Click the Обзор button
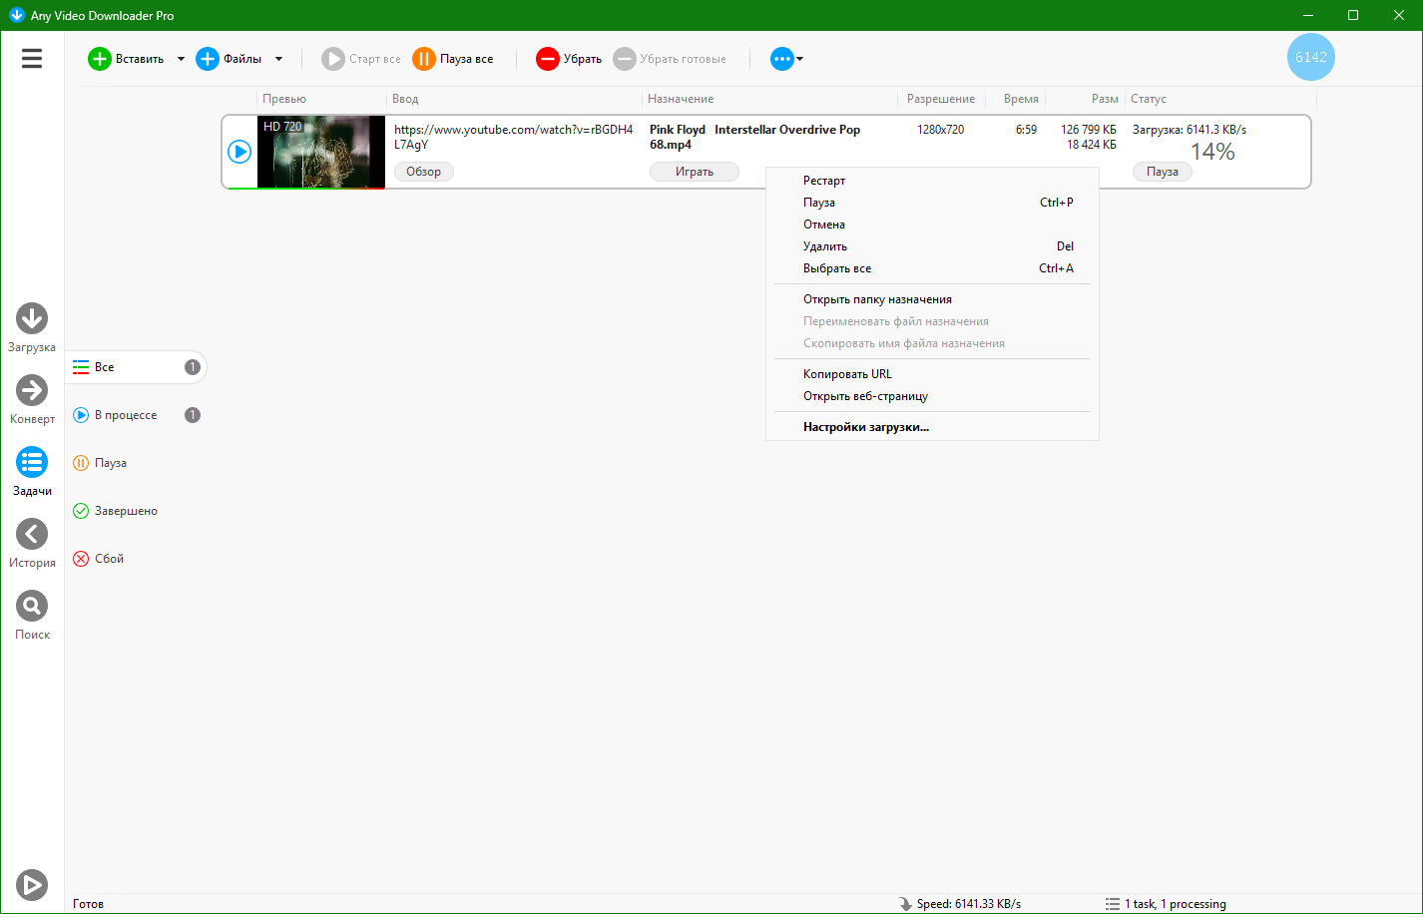Image resolution: width=1423 pixels, height=914 pixels. pos(423,172)
